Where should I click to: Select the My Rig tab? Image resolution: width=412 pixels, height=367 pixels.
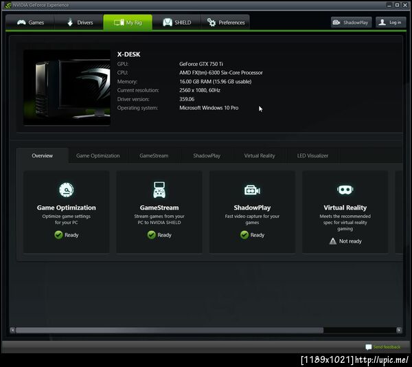(128, 23)
